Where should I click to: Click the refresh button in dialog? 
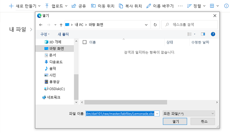point(155,25)
